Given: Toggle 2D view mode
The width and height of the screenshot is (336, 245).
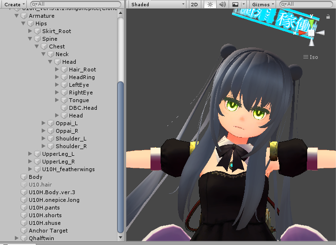Looking at the screenshot, I should (194, 4).
